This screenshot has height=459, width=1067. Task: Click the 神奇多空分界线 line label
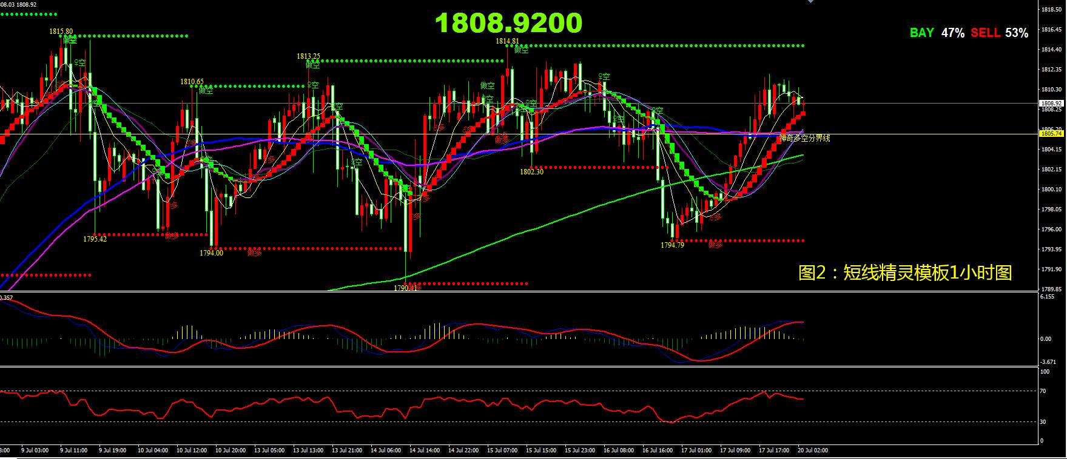(x=805, y=139)
